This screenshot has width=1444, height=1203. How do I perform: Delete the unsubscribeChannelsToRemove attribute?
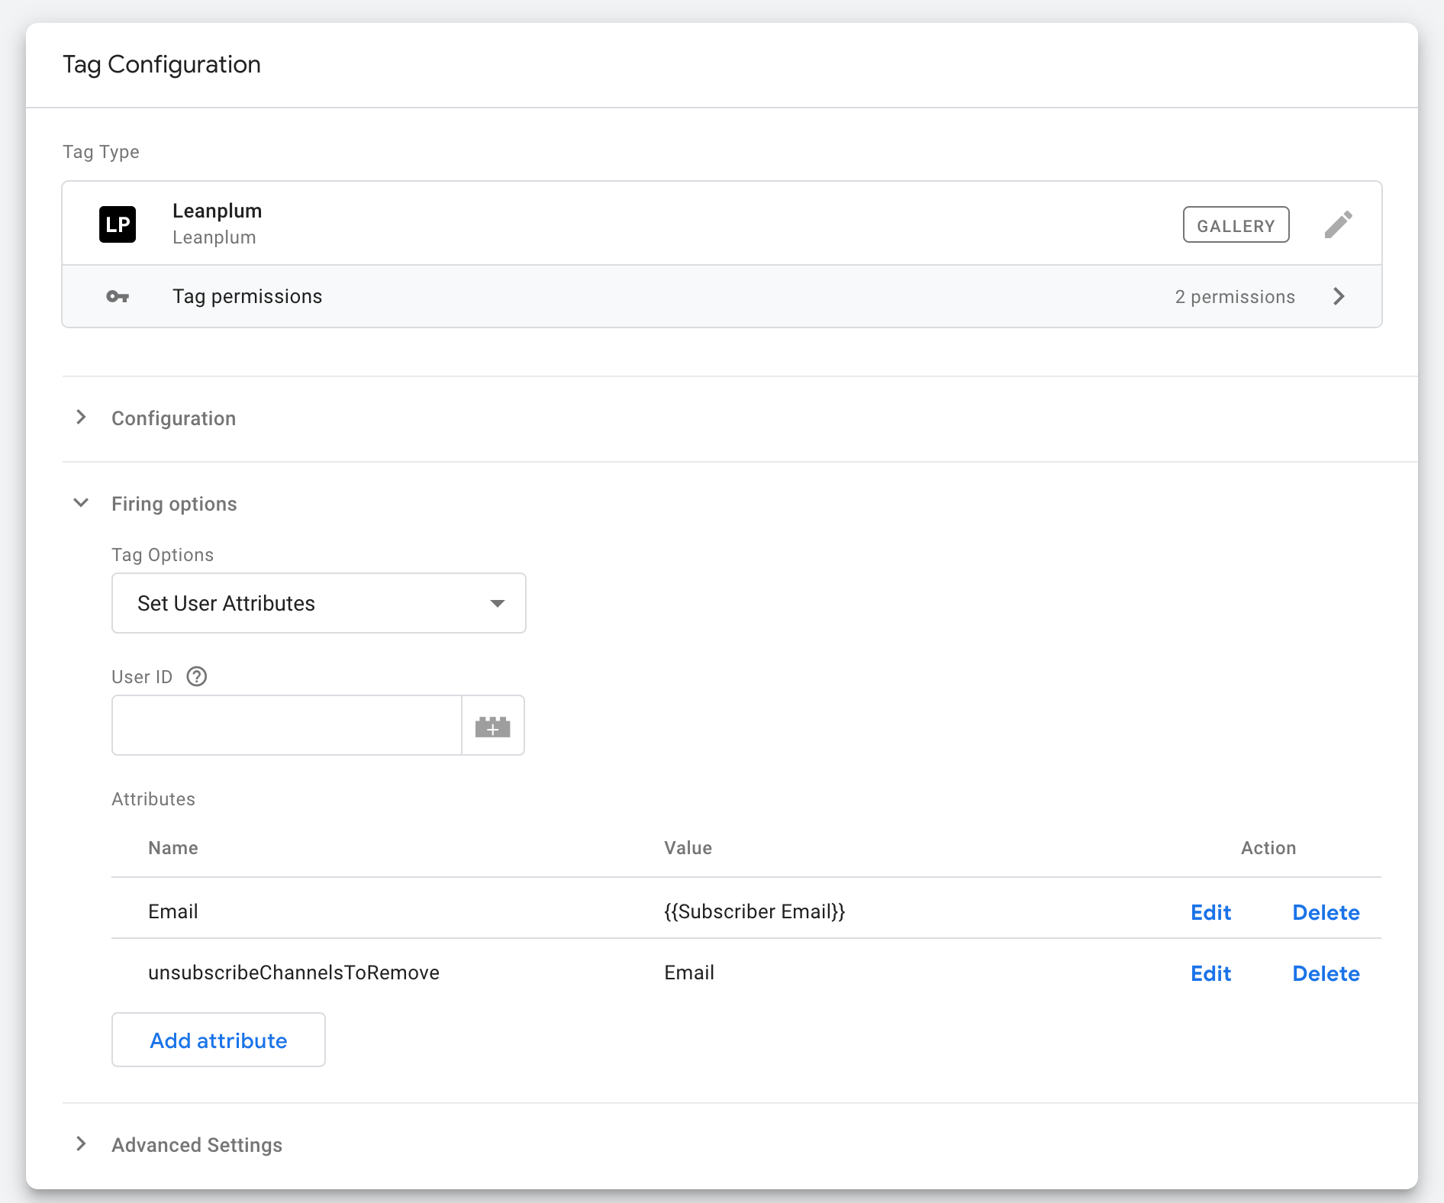click(1326, 973)
